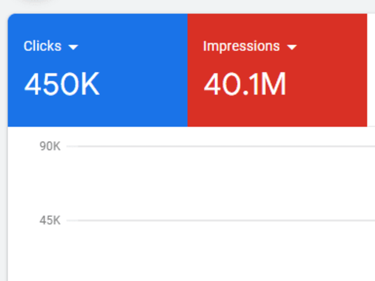This screenshot has width=375, height=281.
Task: Toggle the partially visible white metric card
Action: point(371,70)
